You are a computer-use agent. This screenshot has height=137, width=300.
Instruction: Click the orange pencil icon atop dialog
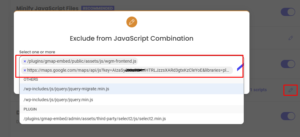131,22
